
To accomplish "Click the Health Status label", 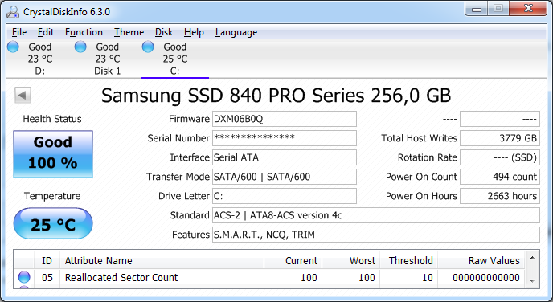I will click(x=52, y=119).
